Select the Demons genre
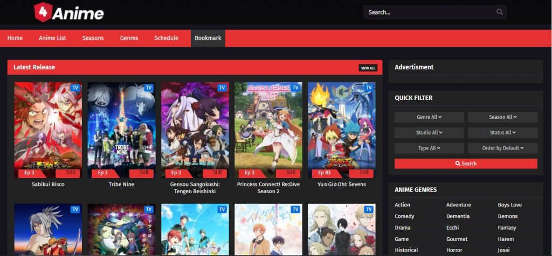Image resolution: width=552 pixels, height=256 pixels. coord(508,216)
